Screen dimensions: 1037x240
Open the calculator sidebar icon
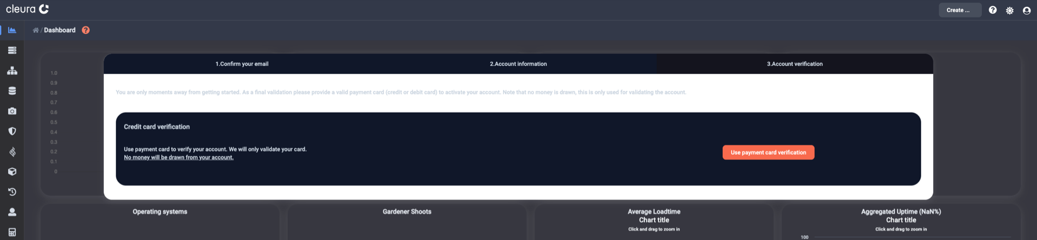click(12, 232)
